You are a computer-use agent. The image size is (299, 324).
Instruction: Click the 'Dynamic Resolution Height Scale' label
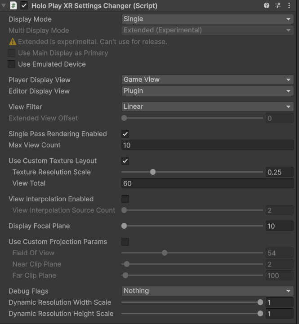(x=61, y=314)
